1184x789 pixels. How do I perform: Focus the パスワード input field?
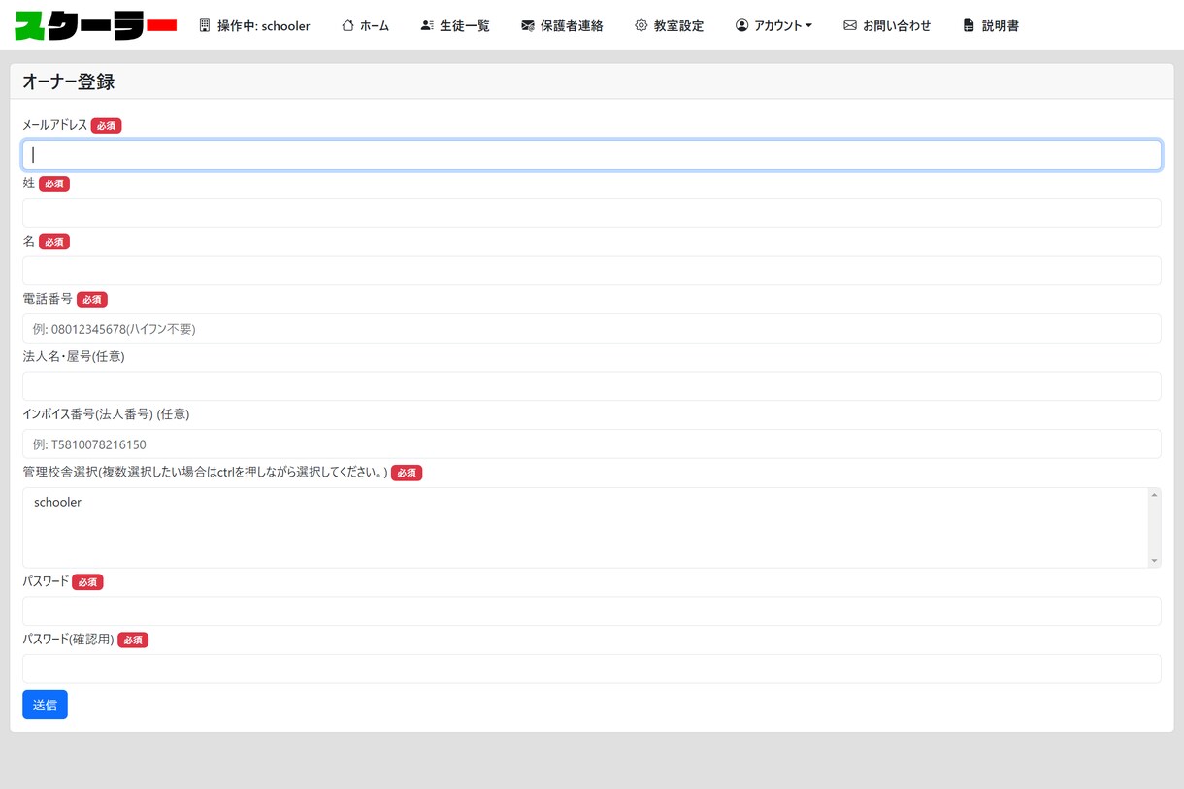tap(592, 611)
